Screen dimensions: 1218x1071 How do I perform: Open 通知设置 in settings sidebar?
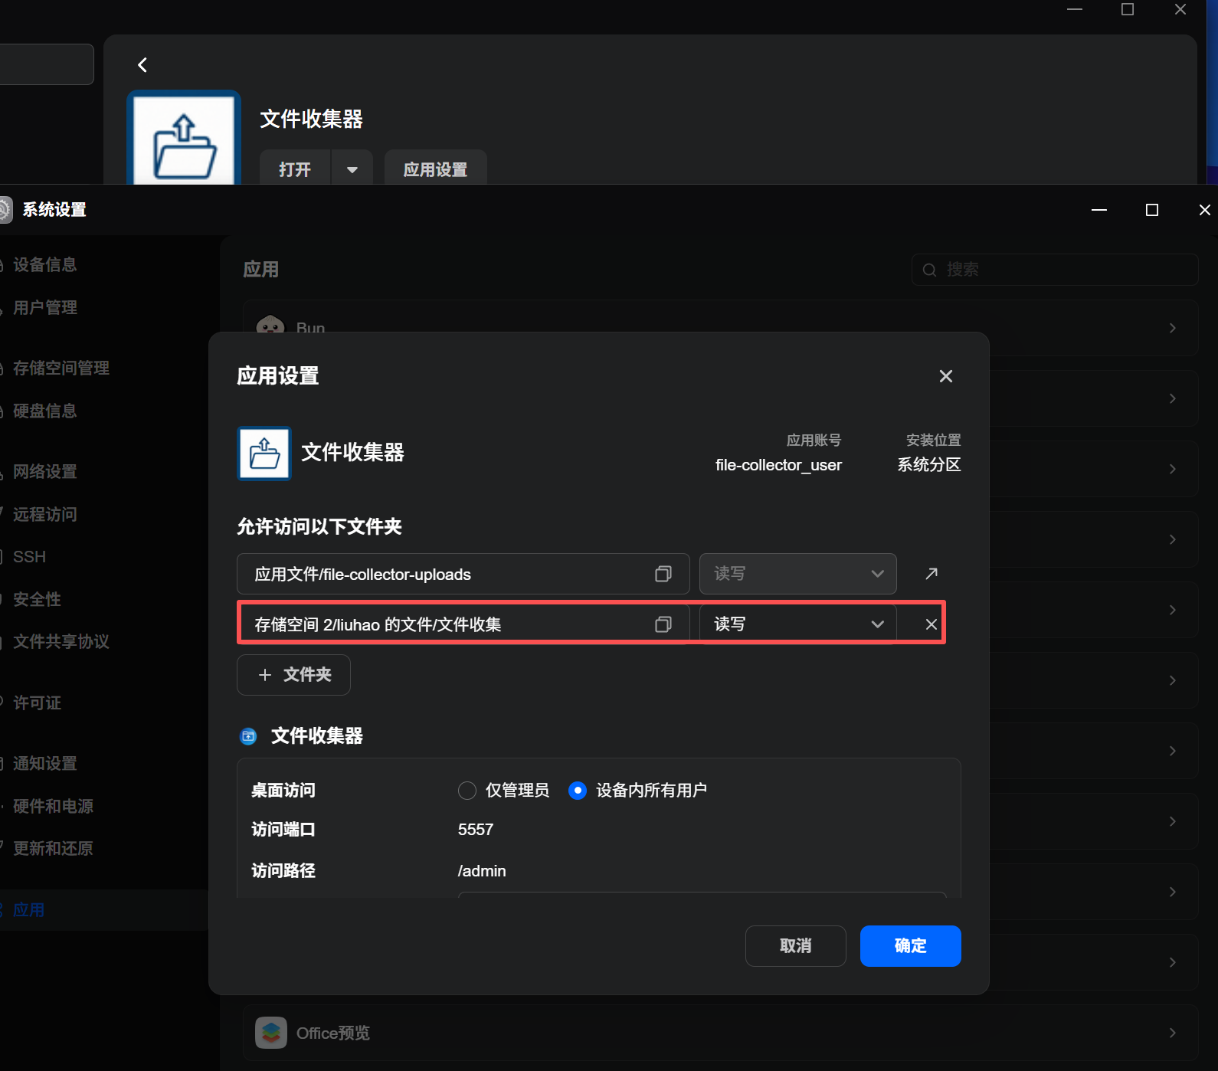45,764
